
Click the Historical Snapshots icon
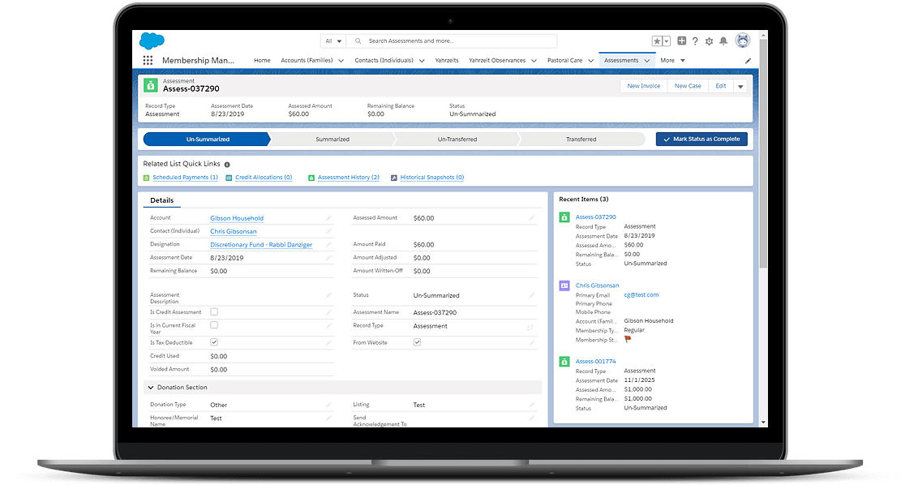(x=393, y=178)
